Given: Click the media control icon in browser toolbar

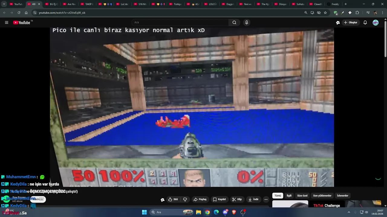Looking at the screenshot, I should pyautogui.click(x=368, y=13).
